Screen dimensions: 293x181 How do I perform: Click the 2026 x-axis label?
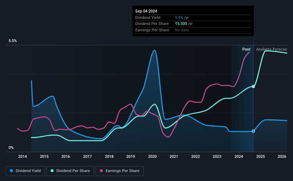click(282, 156)
